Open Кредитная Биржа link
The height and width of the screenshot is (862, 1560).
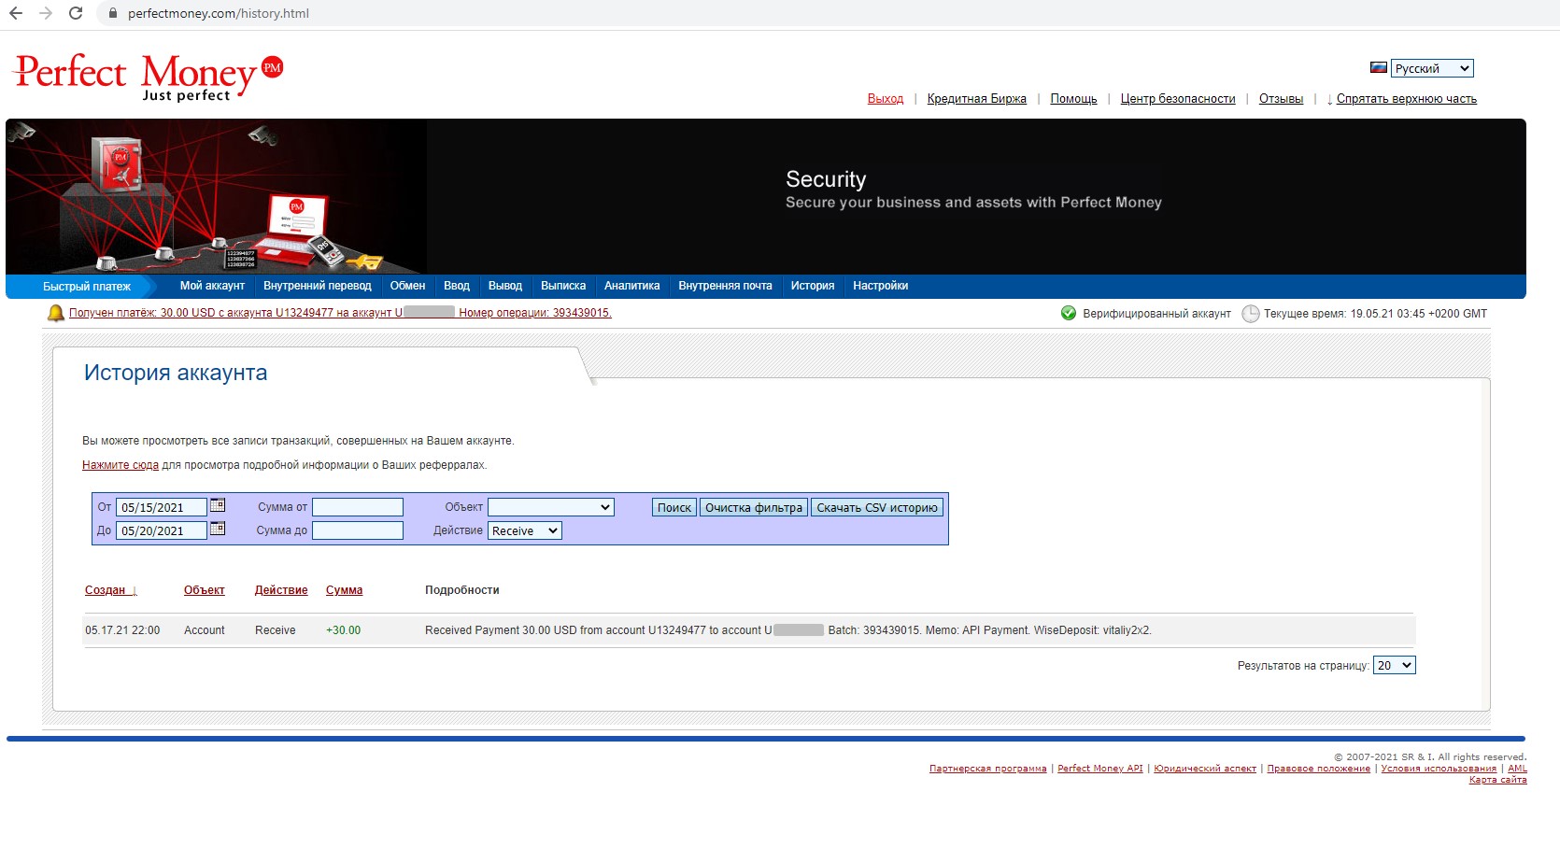coord(977,99)
